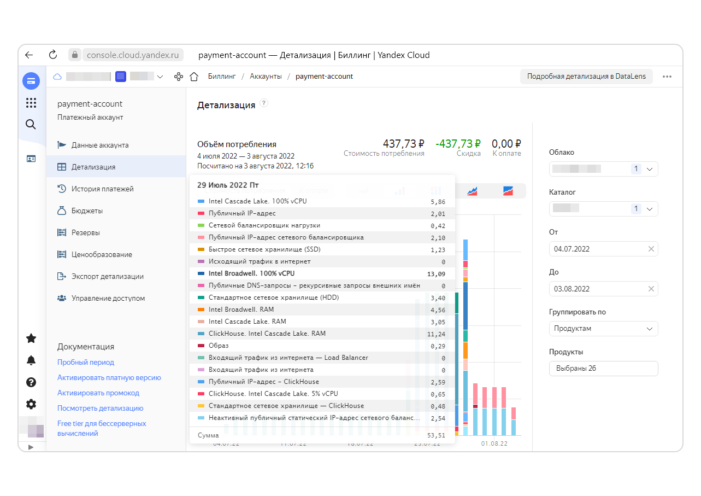This screenshot has height=496, width=701.
Task: Click the card icon in left rail
Action: coord(31,159)
